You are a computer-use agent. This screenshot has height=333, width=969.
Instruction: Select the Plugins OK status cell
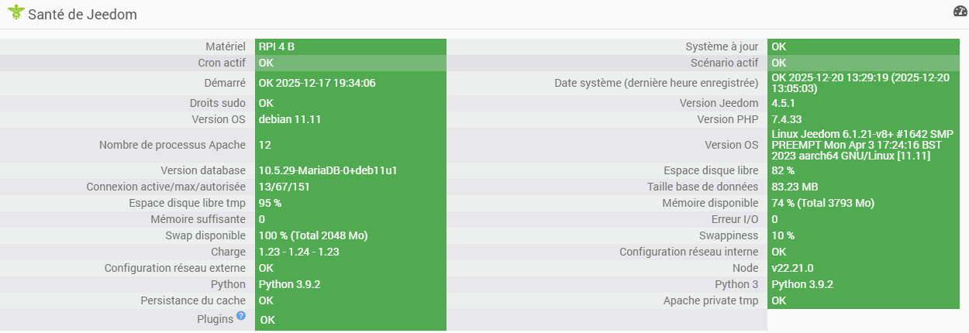[x=267, y=320]
